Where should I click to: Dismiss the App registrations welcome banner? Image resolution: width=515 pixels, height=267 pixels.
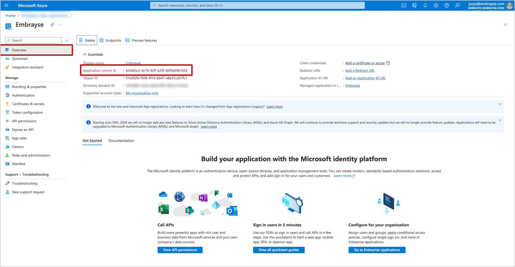[x=500, y=104]
